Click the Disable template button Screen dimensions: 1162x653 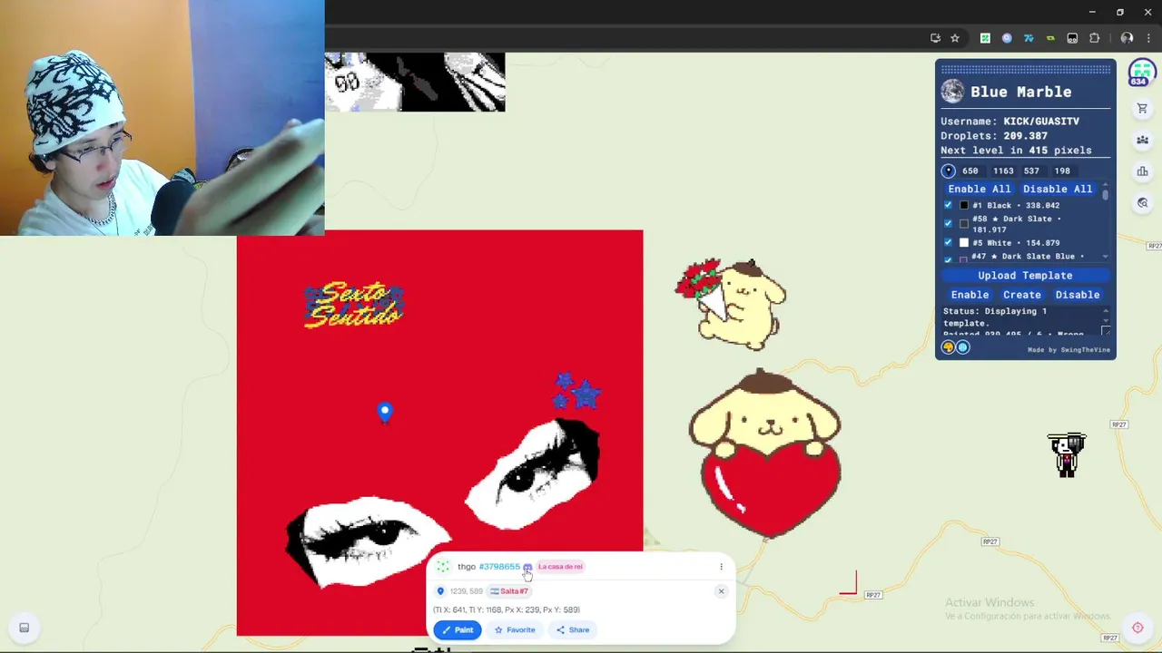[1078, 295]
